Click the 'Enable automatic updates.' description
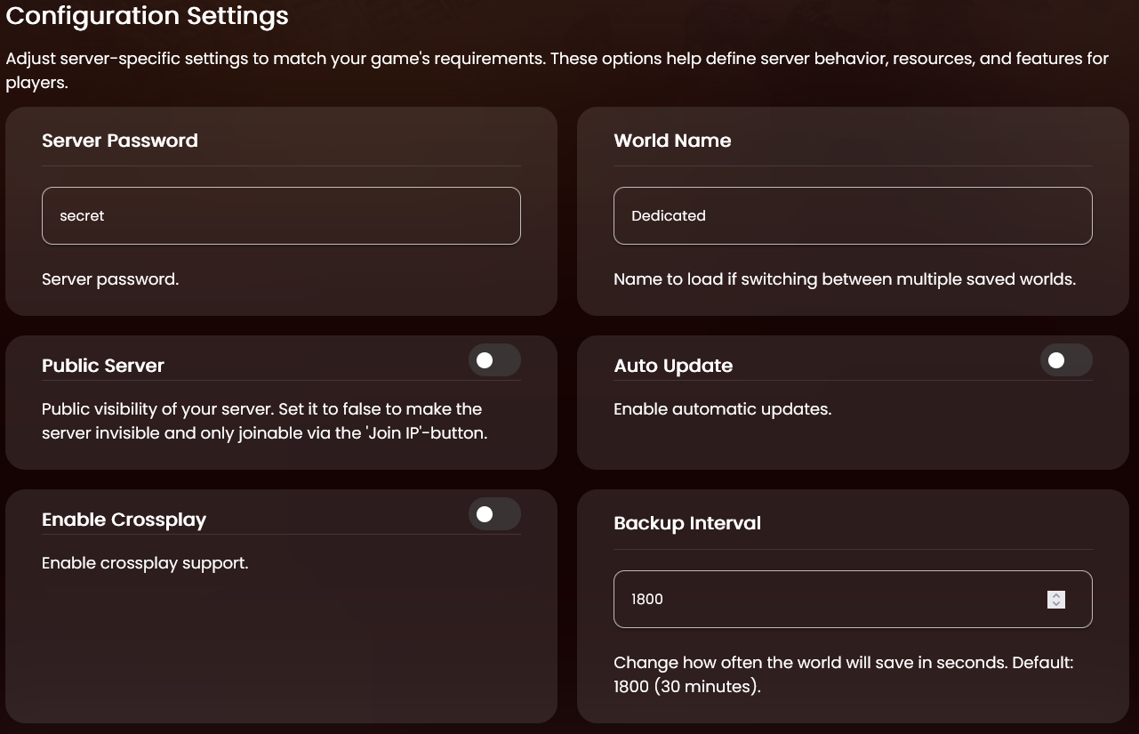 click(x=722, y=409)
